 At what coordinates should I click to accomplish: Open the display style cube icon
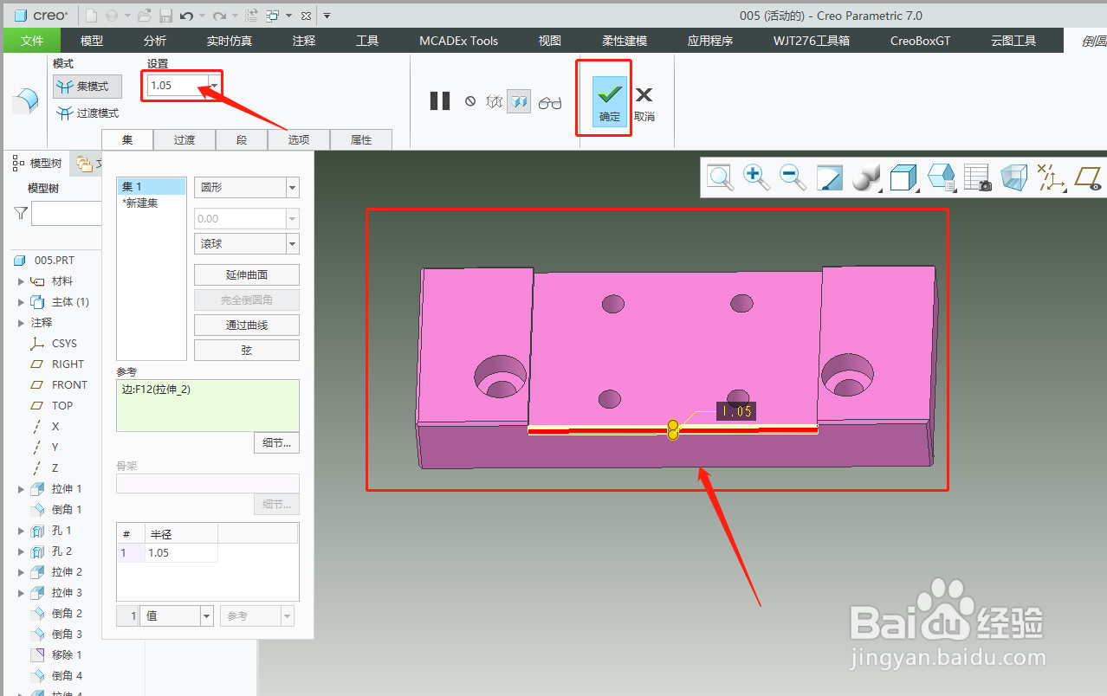pos(903,177)
